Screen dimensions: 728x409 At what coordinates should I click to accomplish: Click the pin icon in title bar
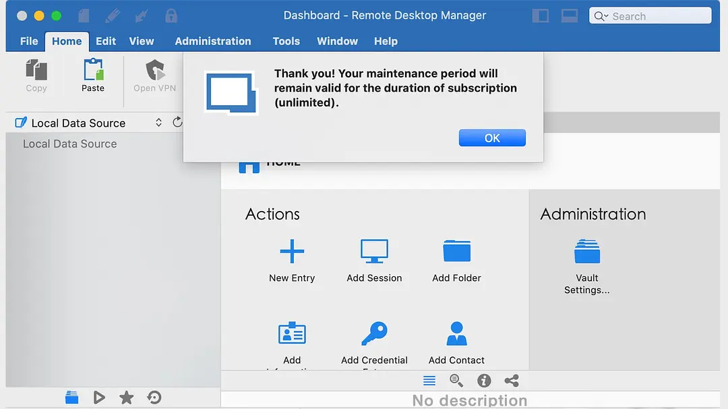click(142, 15)
